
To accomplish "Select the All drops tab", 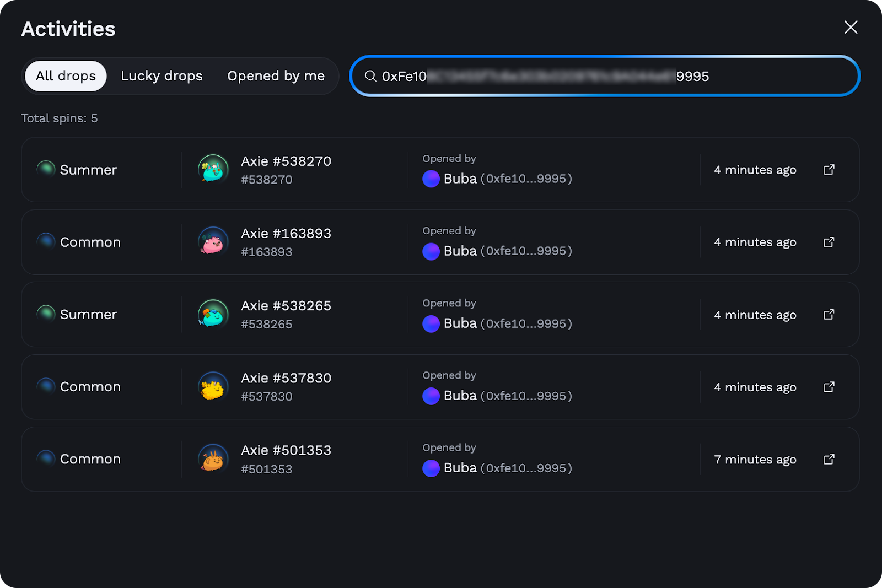I will (x=66, y=76).
